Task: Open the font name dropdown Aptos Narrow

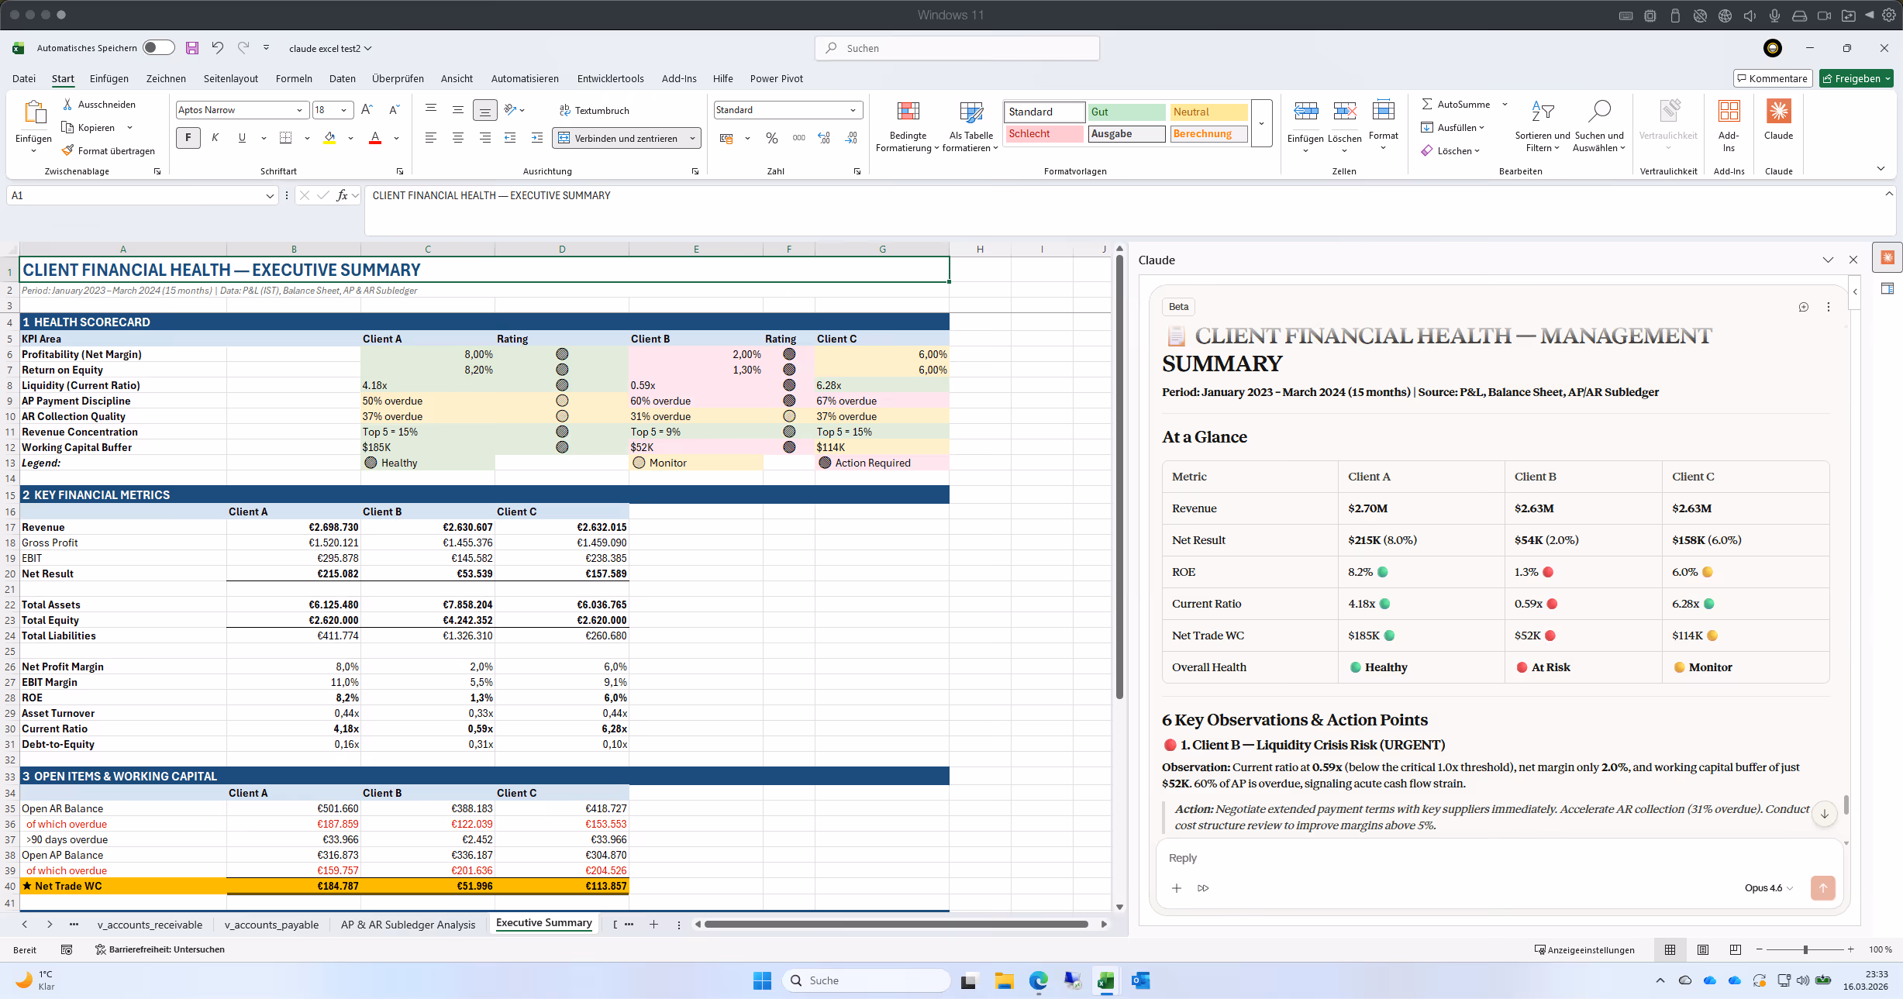Action: click(x=299, y=110)
